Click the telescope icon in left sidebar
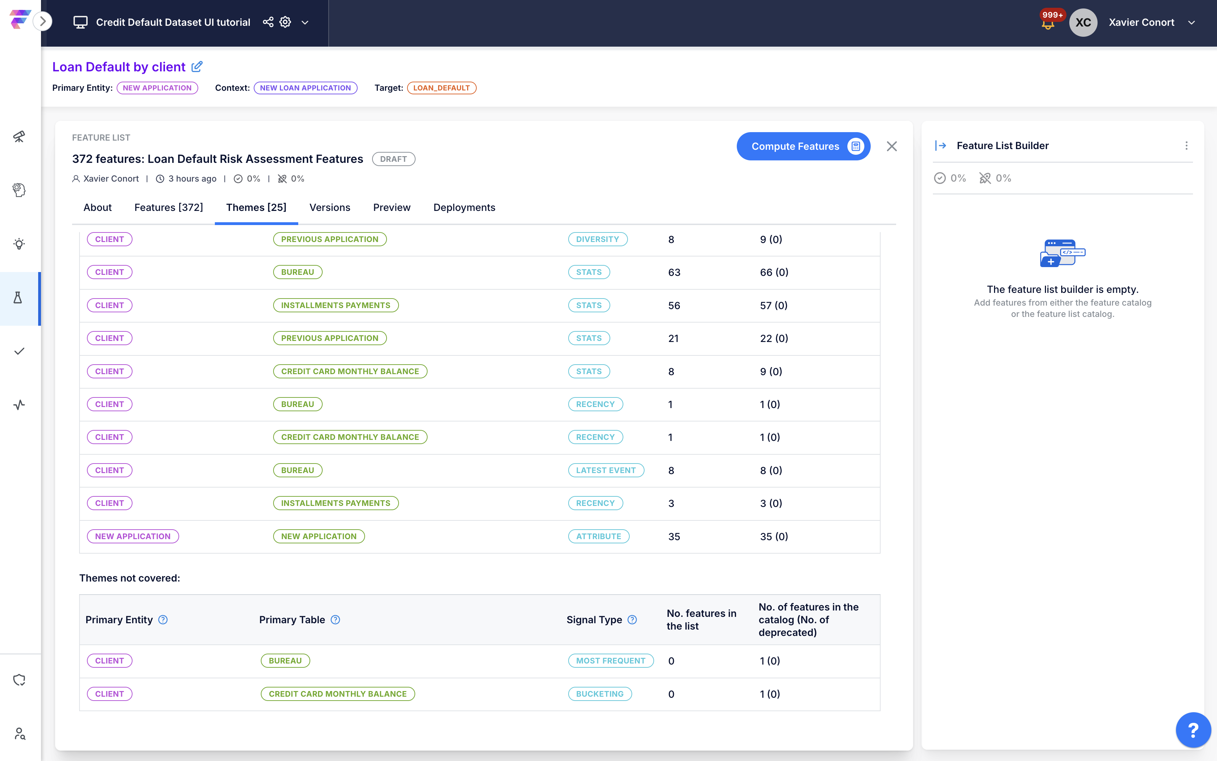 tap(19, 136)
